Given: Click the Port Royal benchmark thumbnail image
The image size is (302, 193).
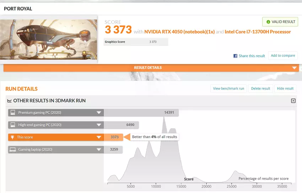Looking at the screenshot, I should coord(49,39).
